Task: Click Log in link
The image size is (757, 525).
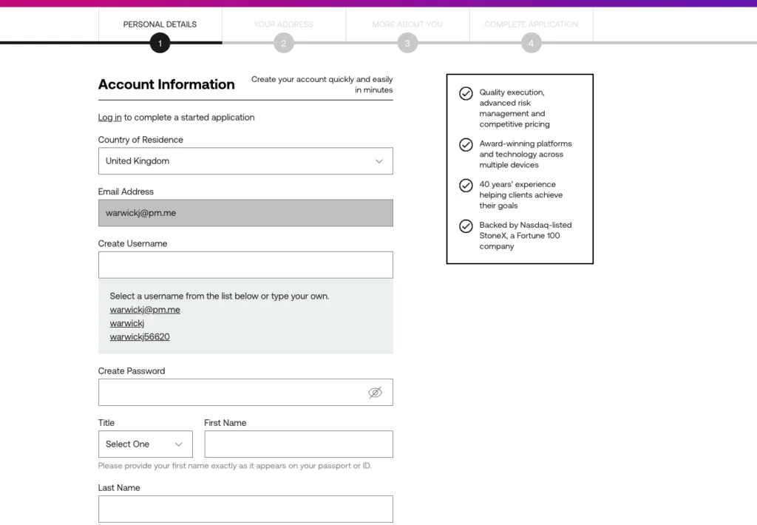Action: 109,118
